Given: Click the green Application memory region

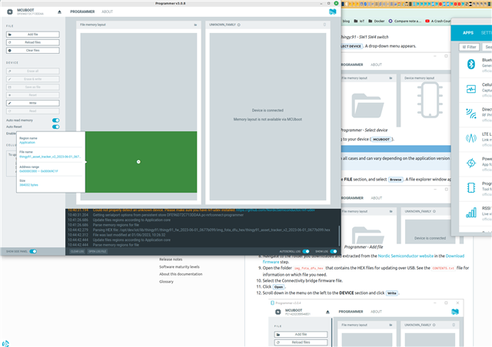Looking at the screenshot, I should pyautogui.click(x=141, y=162).
